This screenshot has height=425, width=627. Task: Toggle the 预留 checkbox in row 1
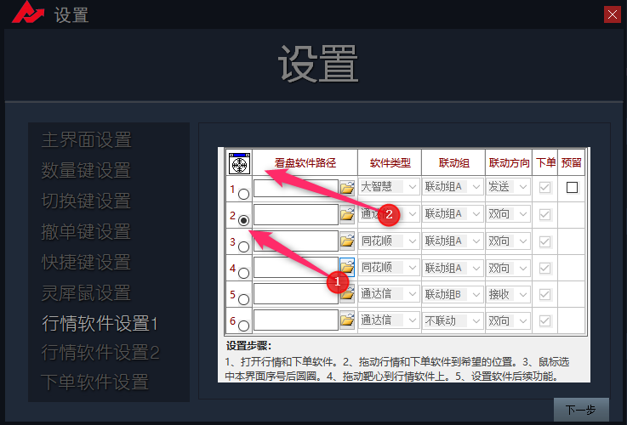572,187
